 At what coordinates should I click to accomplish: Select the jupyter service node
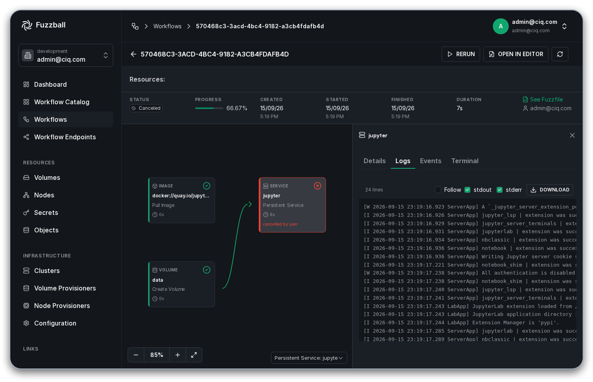pos(293,205)
